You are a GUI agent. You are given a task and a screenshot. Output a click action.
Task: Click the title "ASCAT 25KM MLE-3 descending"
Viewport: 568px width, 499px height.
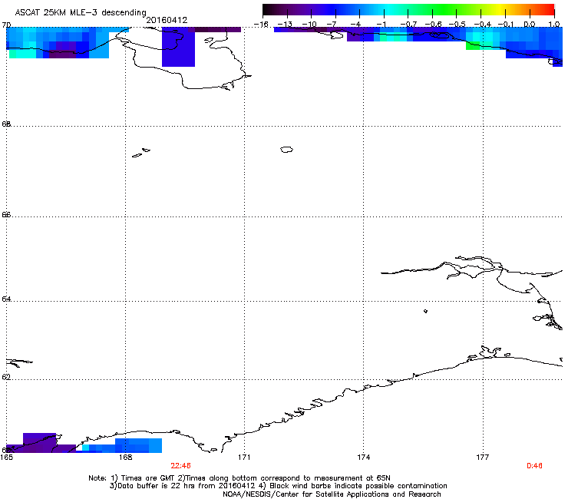(81, 12)
